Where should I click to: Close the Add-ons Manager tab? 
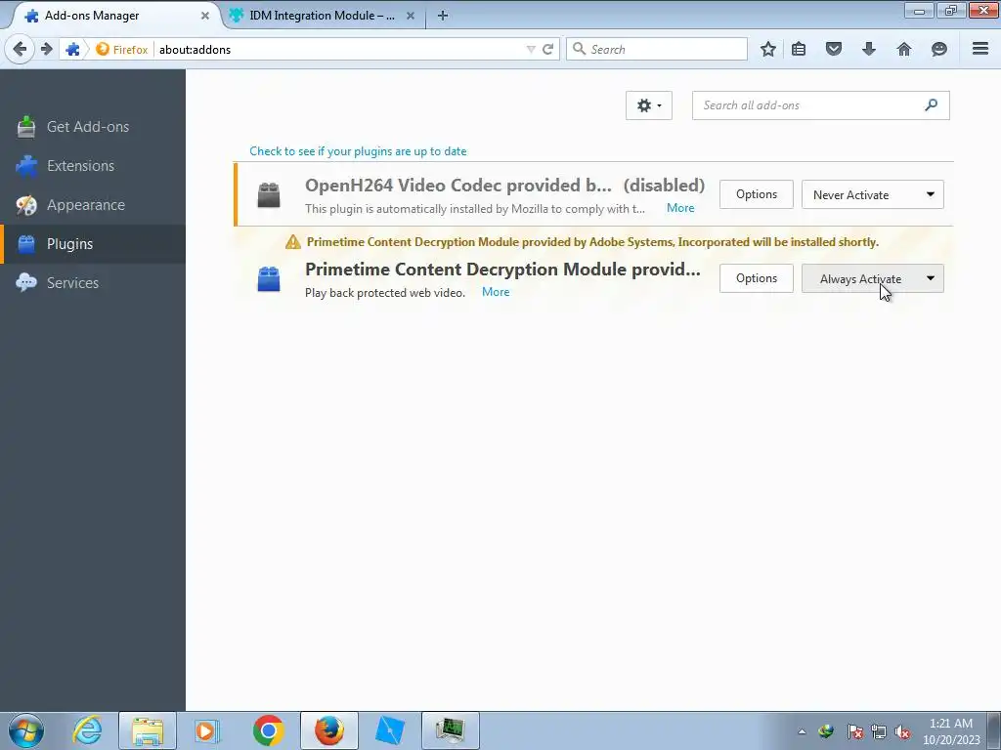tap(205, 16)
